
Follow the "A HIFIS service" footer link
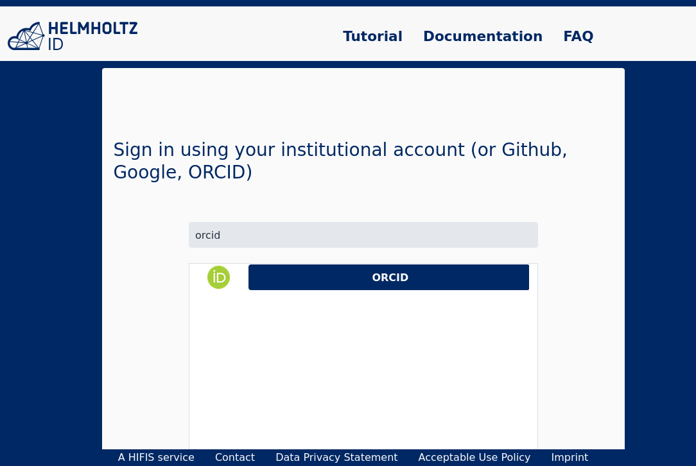pos(156,457)
